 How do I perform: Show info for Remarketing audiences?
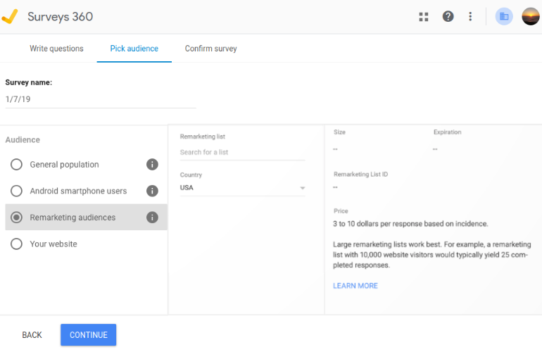152,217
